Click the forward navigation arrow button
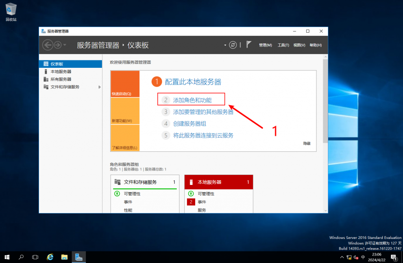 (57, 45)
